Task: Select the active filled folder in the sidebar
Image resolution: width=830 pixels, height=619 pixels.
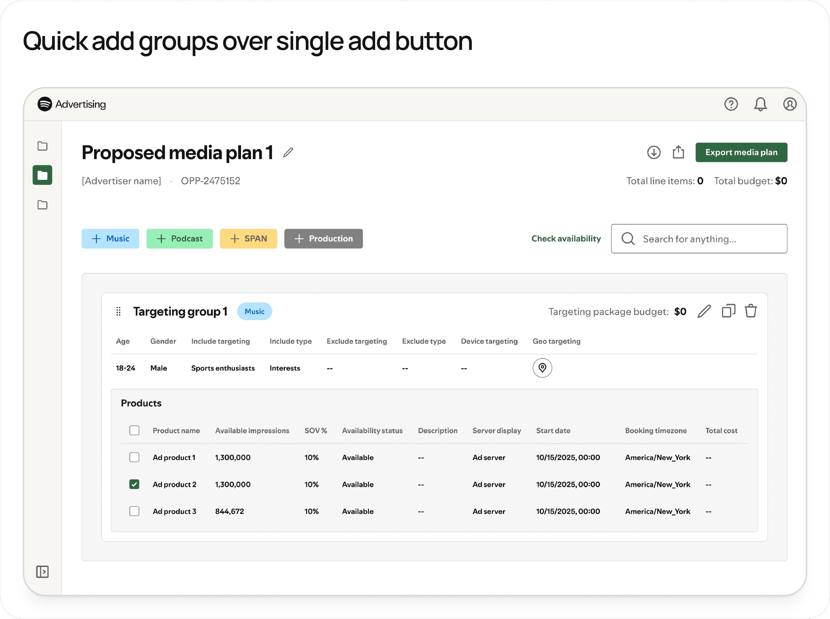Action: pyautogui.click(x=42, y=175)
